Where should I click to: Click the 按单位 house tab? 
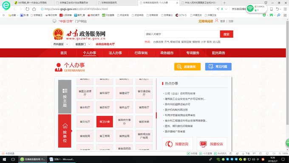coord(65,131)
